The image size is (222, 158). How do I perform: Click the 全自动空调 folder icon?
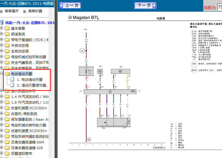7,51
